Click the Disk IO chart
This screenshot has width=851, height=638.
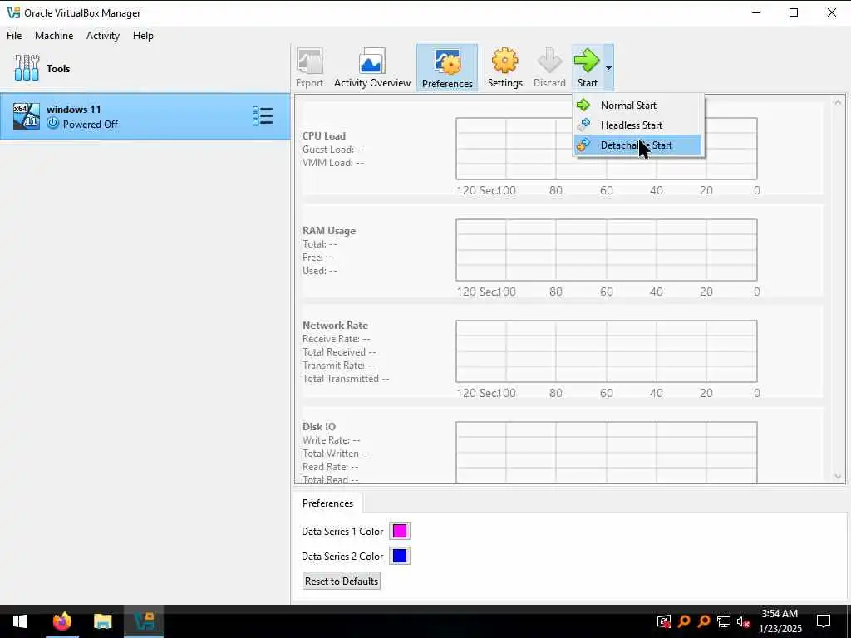[x=606, y=453]
